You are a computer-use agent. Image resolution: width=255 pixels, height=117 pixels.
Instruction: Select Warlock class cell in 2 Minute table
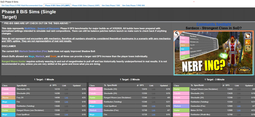click(x=96, y=110)
